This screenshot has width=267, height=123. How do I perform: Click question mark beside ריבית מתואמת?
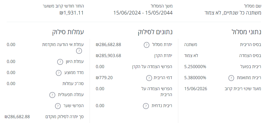click(x=231, y=78)
